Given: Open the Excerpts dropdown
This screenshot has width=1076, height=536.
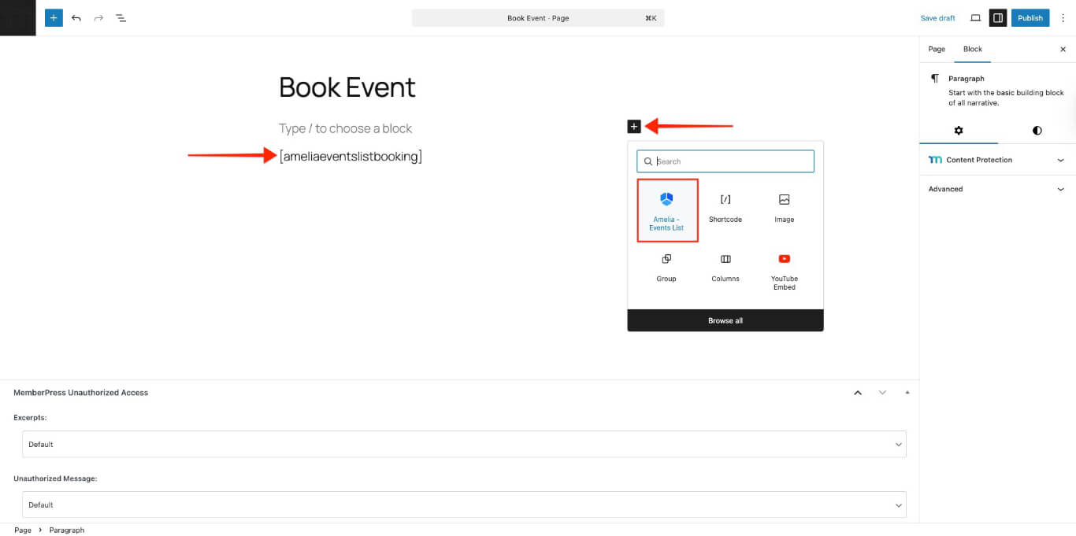Looking at the screenshot, I should (x=464, y=444).
